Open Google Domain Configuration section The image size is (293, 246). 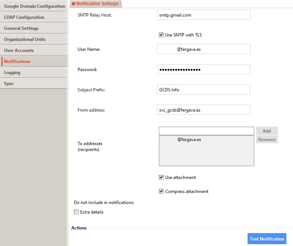(x=34, y=6)
